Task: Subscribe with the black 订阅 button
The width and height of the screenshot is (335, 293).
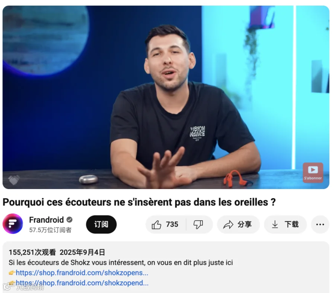Action: (101, 224)
